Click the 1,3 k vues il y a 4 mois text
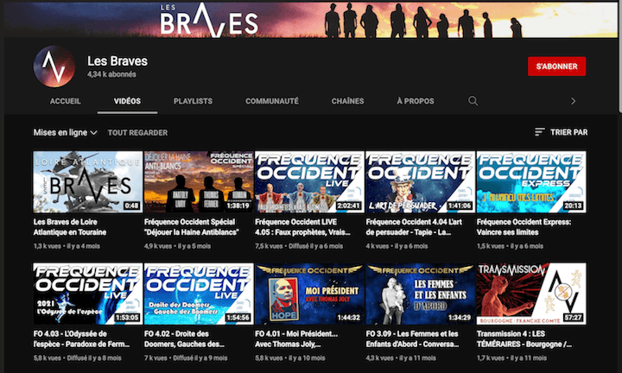This screenshot has width=622, height=373. click(67, 246)
